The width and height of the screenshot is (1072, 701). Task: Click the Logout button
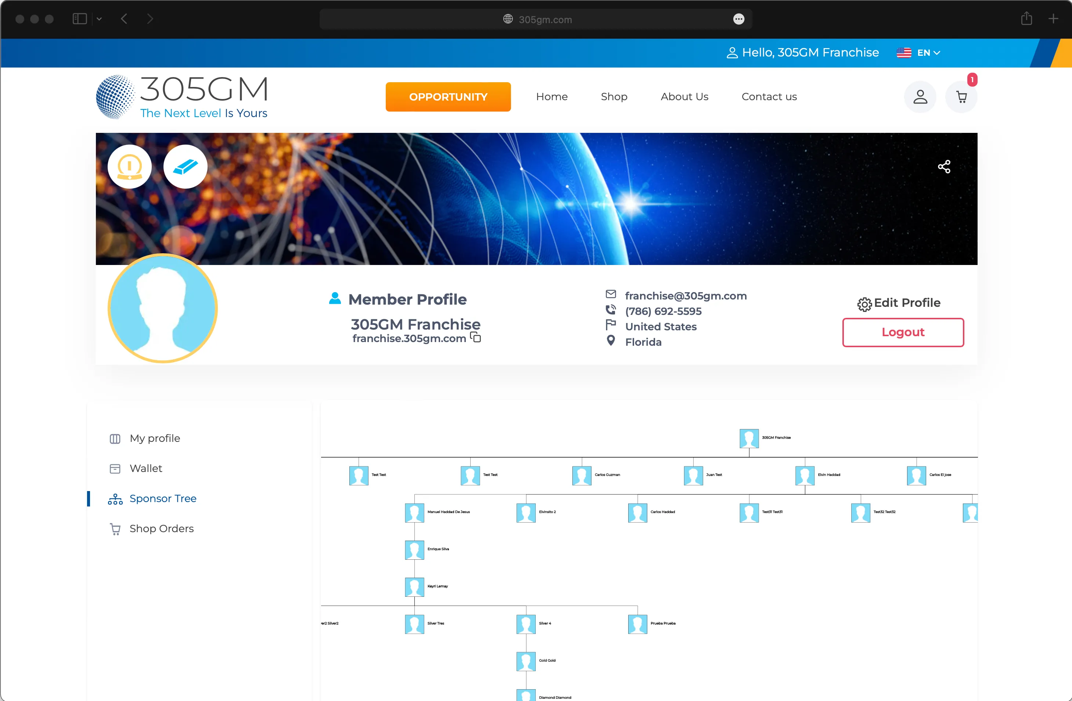903,333
